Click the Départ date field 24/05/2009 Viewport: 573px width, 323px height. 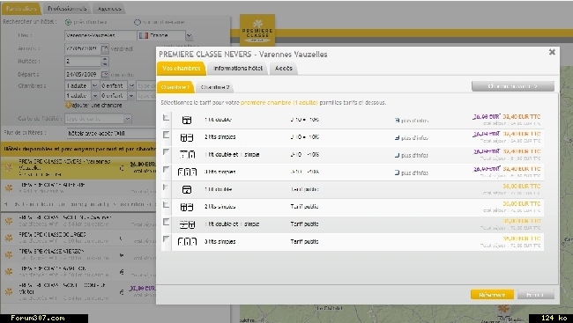pyautogui.click(x=82, y=74)
